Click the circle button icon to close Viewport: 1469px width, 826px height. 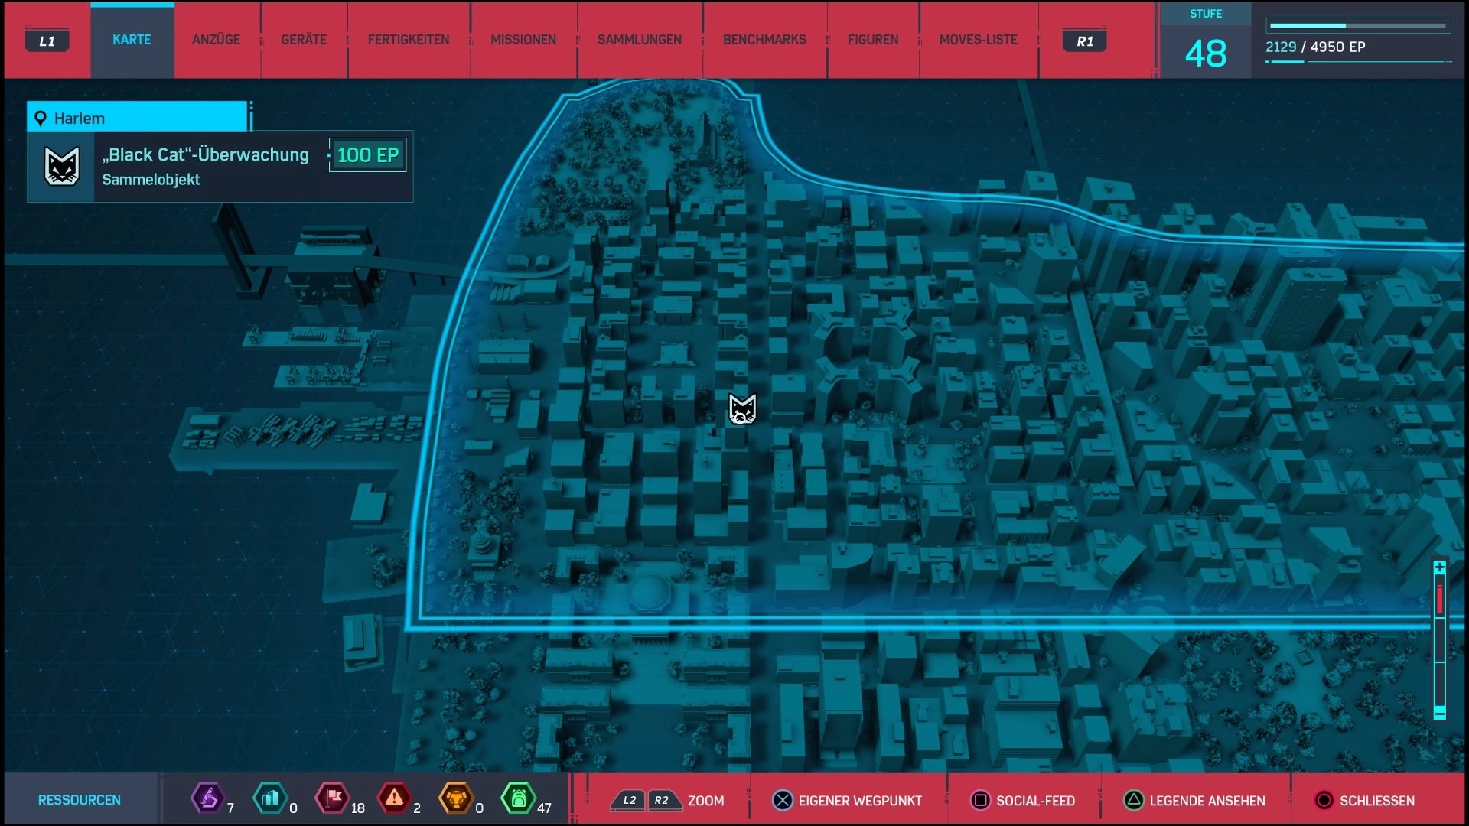click(1324, 801)
